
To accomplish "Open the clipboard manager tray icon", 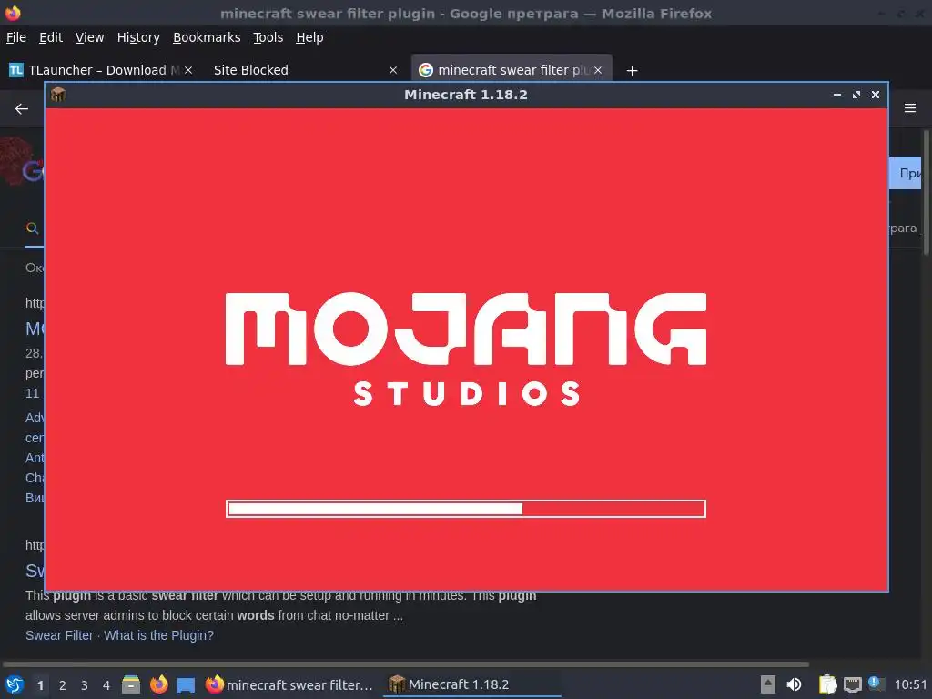I will (x=827, y=684).
